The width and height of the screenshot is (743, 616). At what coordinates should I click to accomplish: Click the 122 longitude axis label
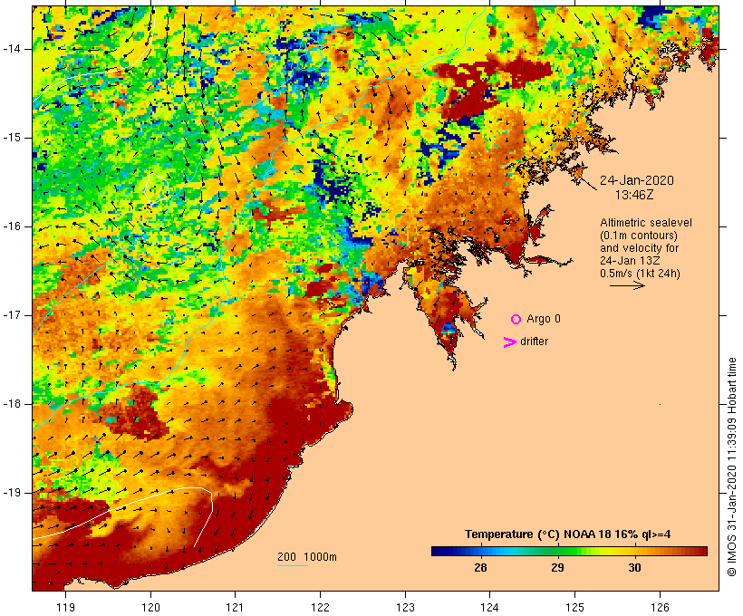point(321,607)
